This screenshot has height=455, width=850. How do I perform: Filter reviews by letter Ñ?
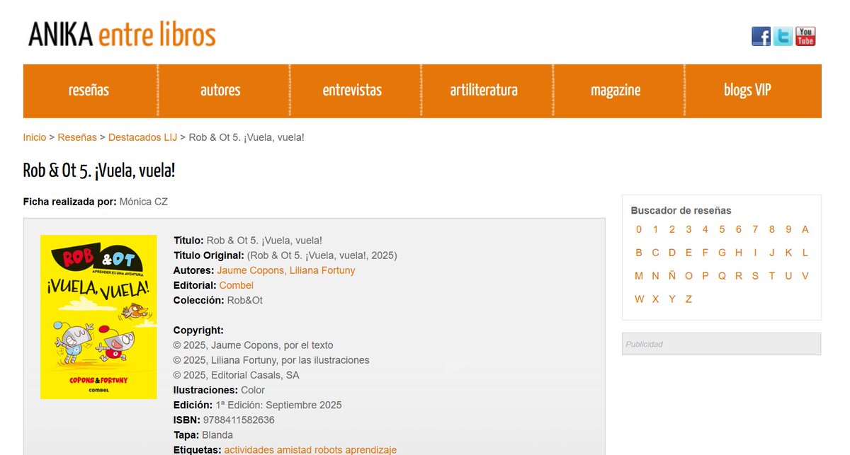672,276
